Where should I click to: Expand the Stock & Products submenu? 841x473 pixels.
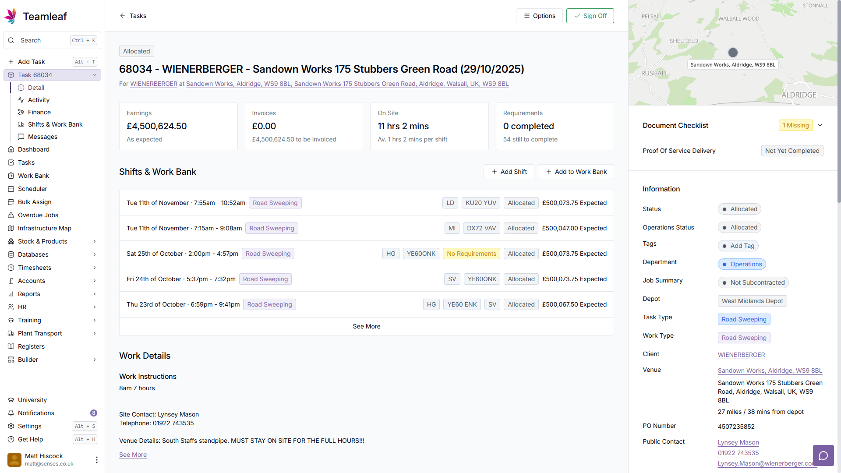(95, 241)
